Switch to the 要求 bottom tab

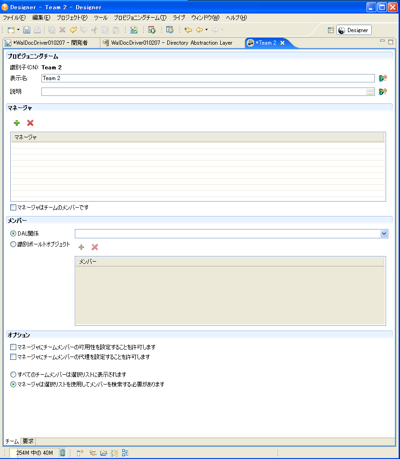[x=28, y=441]
